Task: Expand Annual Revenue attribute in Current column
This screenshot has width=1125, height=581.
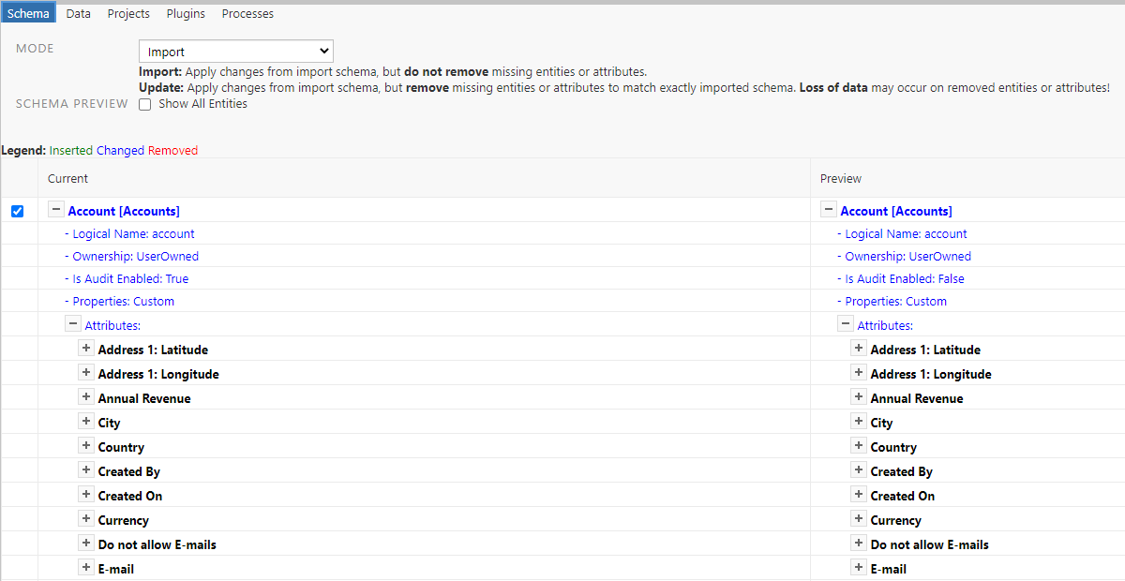Action: (x=86, y=397)
